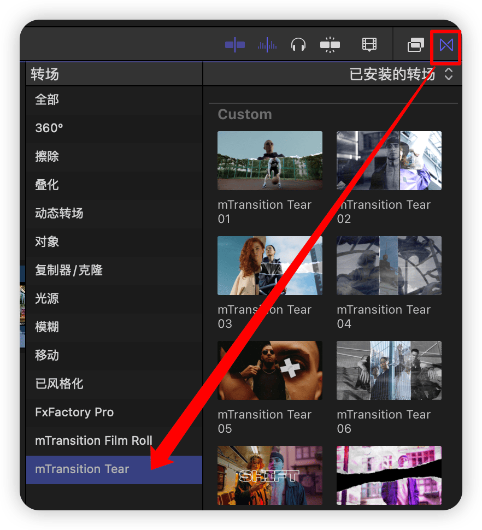The width and height of the screenshot is (482, 530).
Task: Choose the mTransition Tear 05 thumbnail
Action: coord(270,370)
